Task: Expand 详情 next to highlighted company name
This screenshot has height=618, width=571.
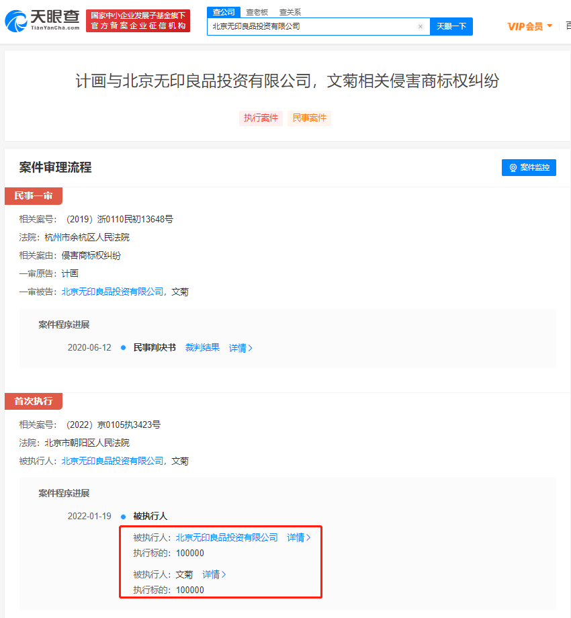Action: click(299, 537)
